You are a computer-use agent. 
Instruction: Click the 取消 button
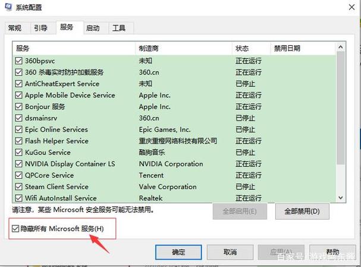click(230, 252)
